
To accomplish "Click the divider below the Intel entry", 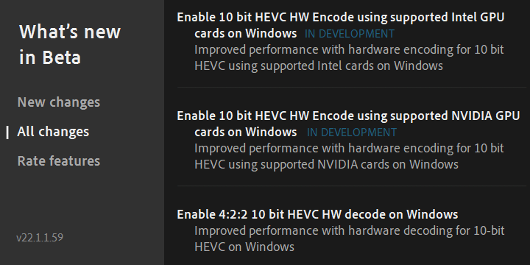I will [x=352, y=87].
